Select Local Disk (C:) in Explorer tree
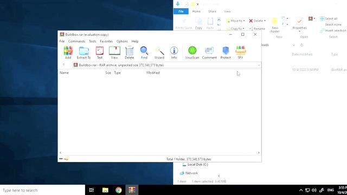The image size is (347, 195). (x=195, y=165)
